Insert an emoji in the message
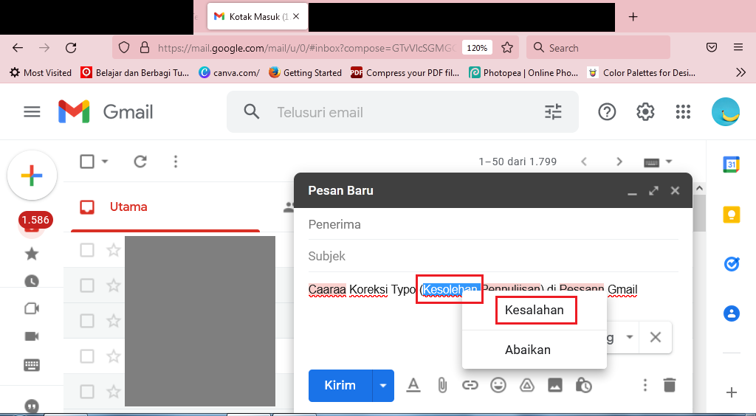 pos(498,385)
